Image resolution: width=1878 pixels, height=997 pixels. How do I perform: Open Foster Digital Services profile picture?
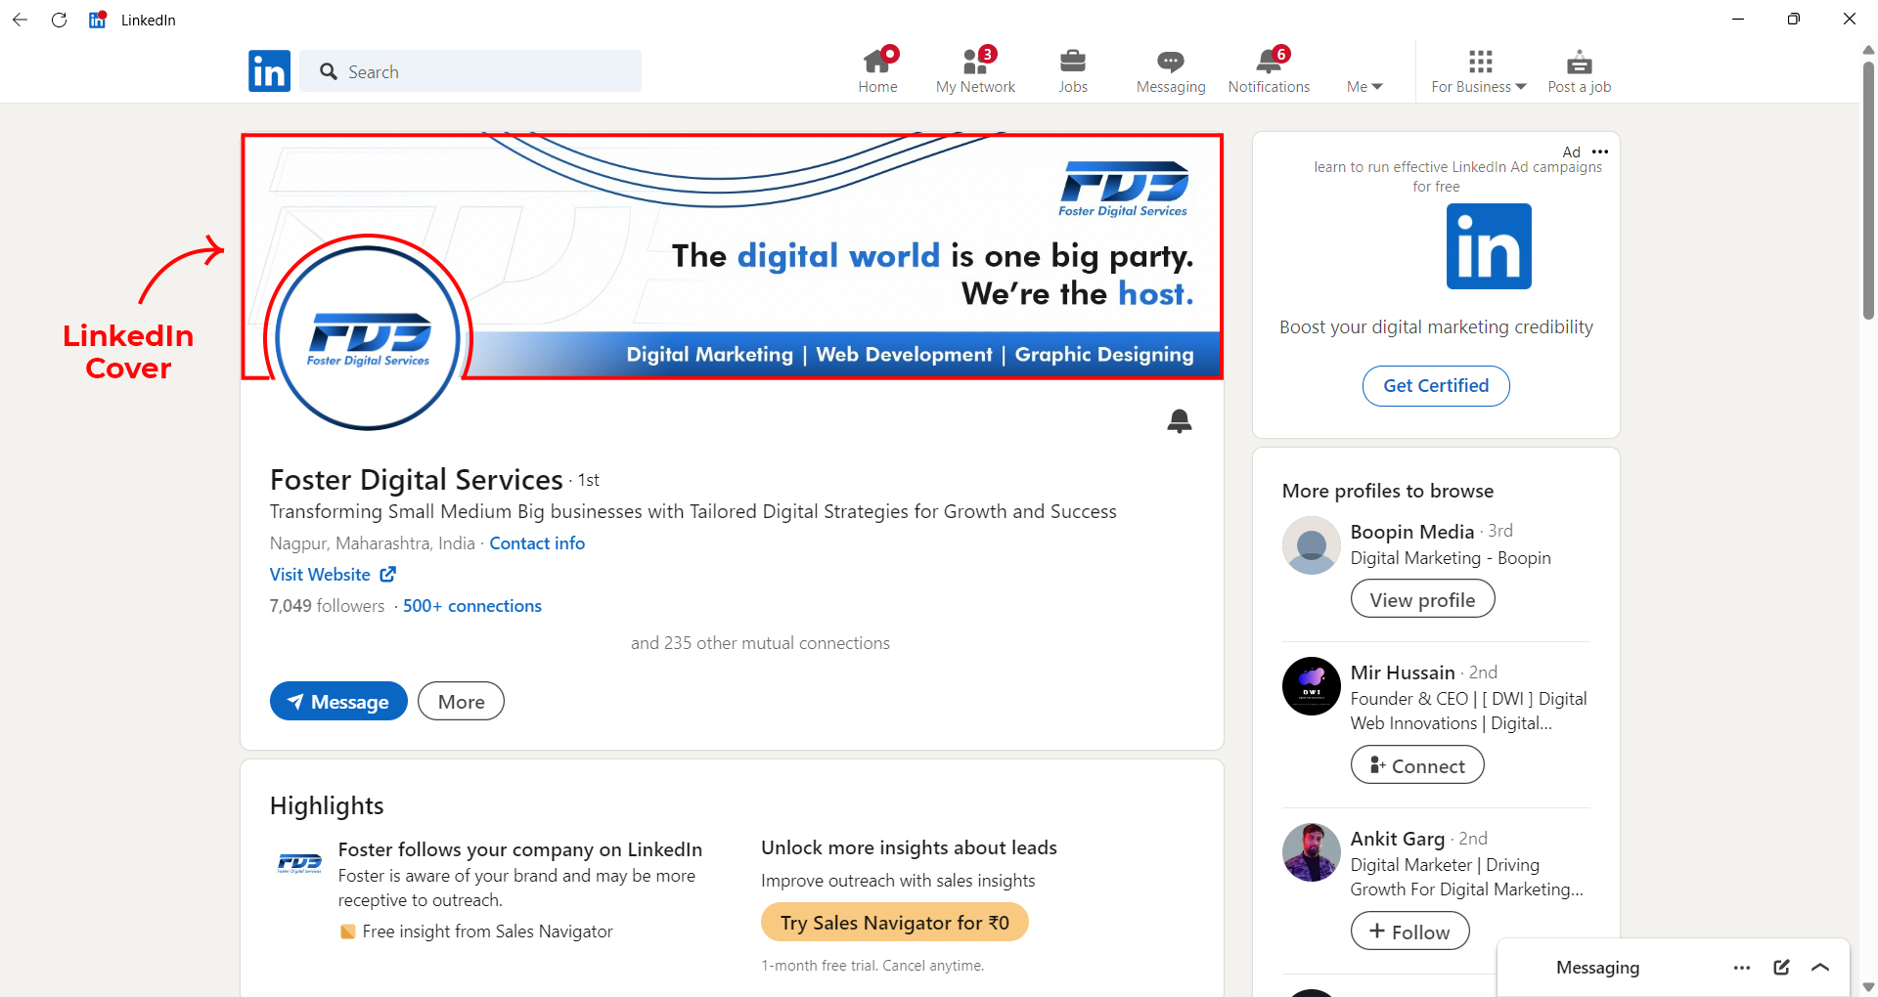click(x=368, y=338)
